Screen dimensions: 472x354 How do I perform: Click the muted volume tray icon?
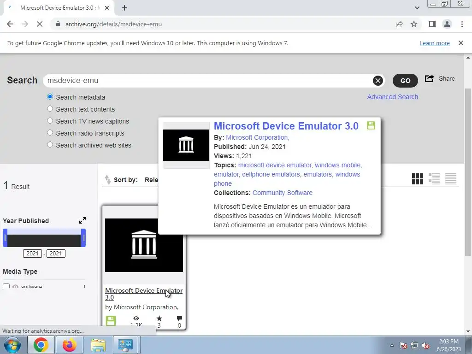click(x=425, y=345)
